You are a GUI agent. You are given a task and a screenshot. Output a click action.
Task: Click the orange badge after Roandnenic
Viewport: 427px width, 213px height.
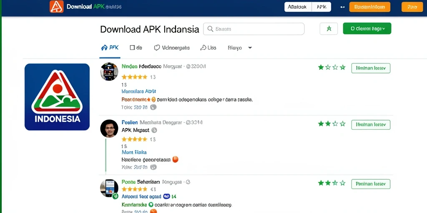(x=153, y=100)
